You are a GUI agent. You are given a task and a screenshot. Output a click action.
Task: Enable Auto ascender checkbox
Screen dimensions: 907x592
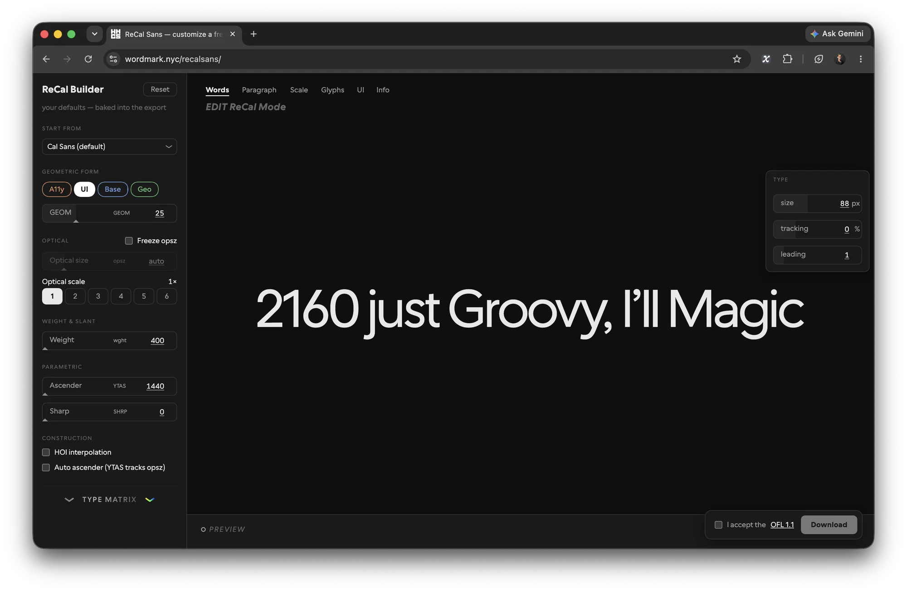pyautogui.click(x=46, y=467)
